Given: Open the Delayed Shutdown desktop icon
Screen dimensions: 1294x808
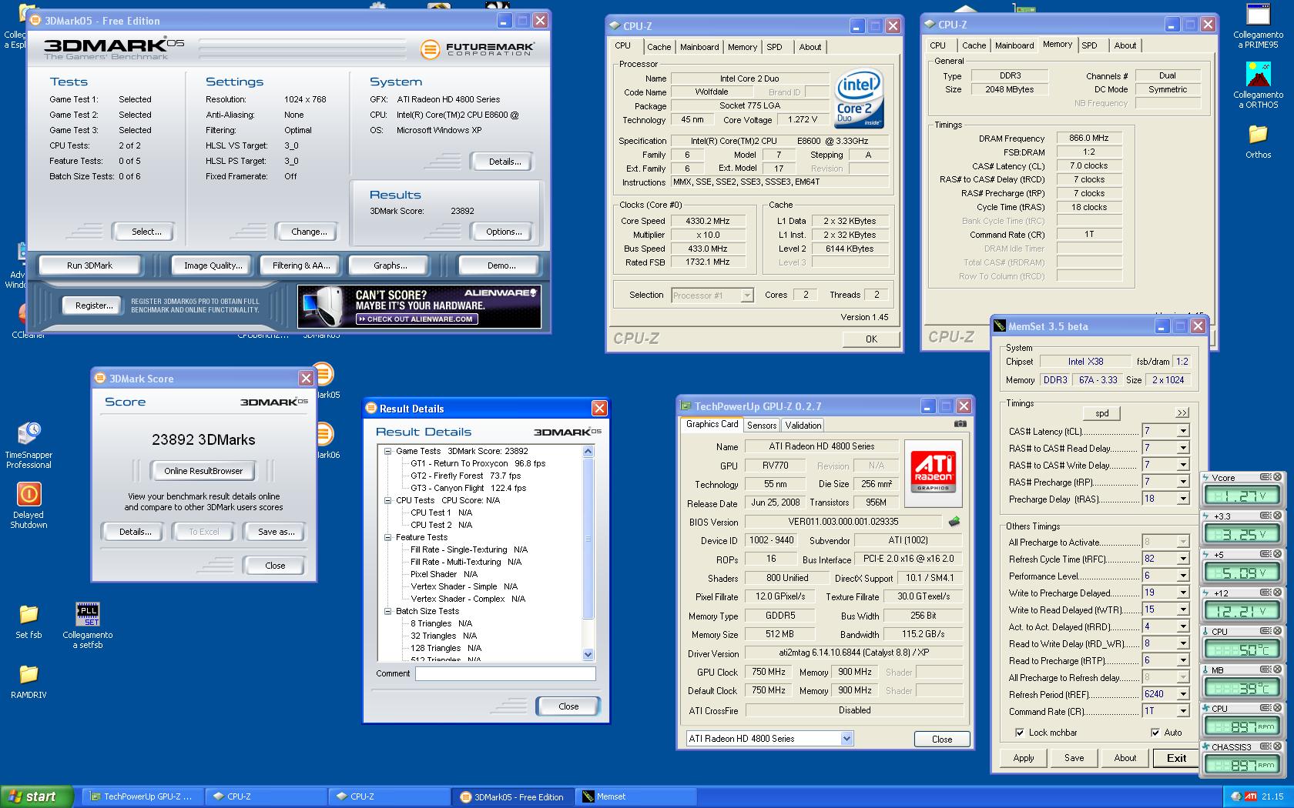Looking at the screenshot, I should point(28,494).
